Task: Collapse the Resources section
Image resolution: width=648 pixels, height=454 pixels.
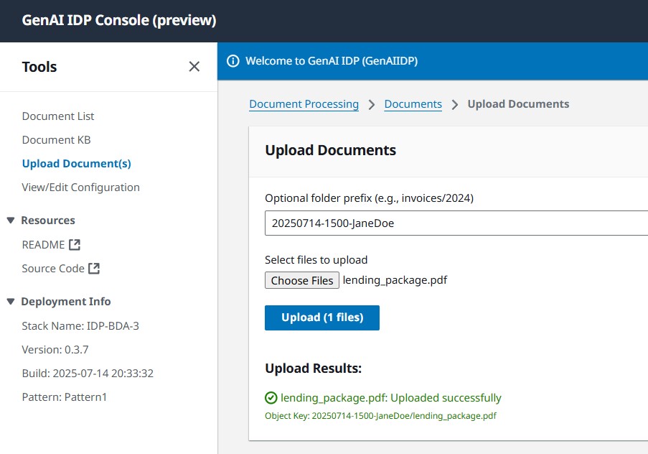Action: (11, 220)
